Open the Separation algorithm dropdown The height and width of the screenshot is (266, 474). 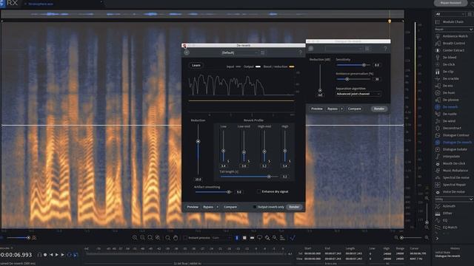coord(358,94)
